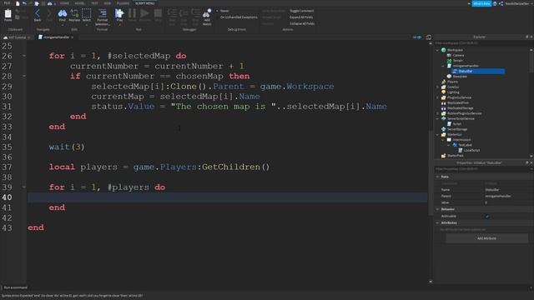Viewport: 534px width, 300px height.
Task: Click the ServerStorage icon
Action: pos(444,129)
